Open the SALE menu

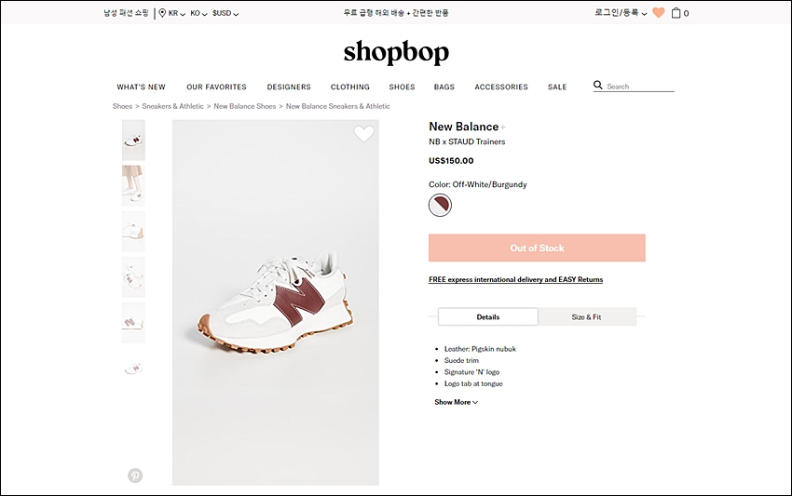click(x=557, y=87)
